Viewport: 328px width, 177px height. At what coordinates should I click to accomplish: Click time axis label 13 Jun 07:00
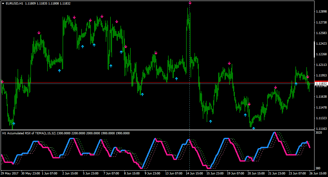(174, 173)
